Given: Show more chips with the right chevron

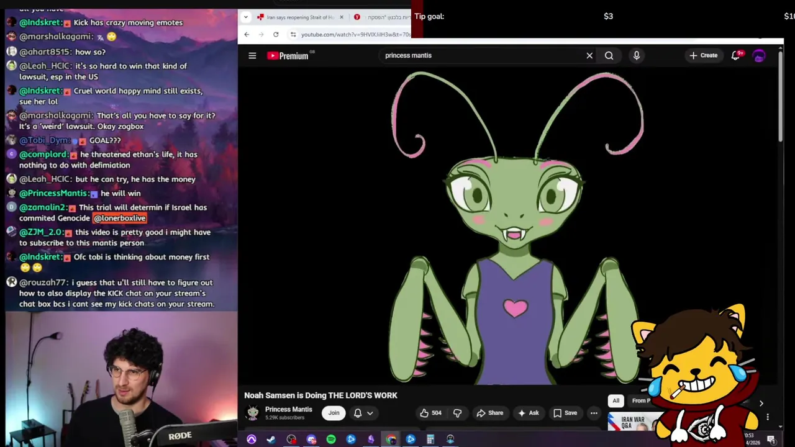Looking at the screenshot, I should (x=761, y=403).
